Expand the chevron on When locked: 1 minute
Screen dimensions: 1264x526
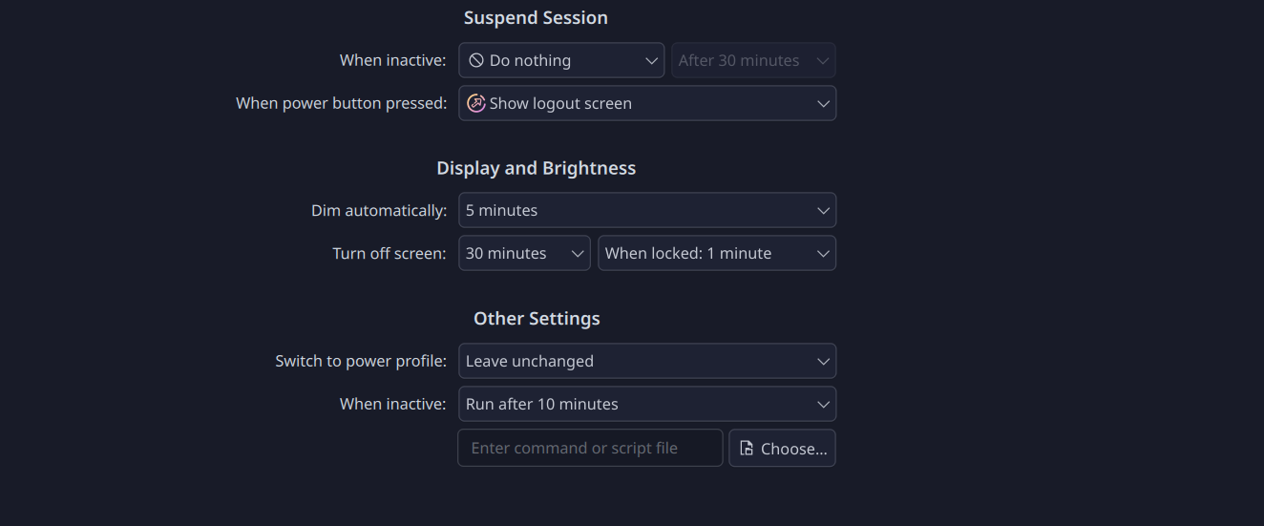click(x=823, y=253)
